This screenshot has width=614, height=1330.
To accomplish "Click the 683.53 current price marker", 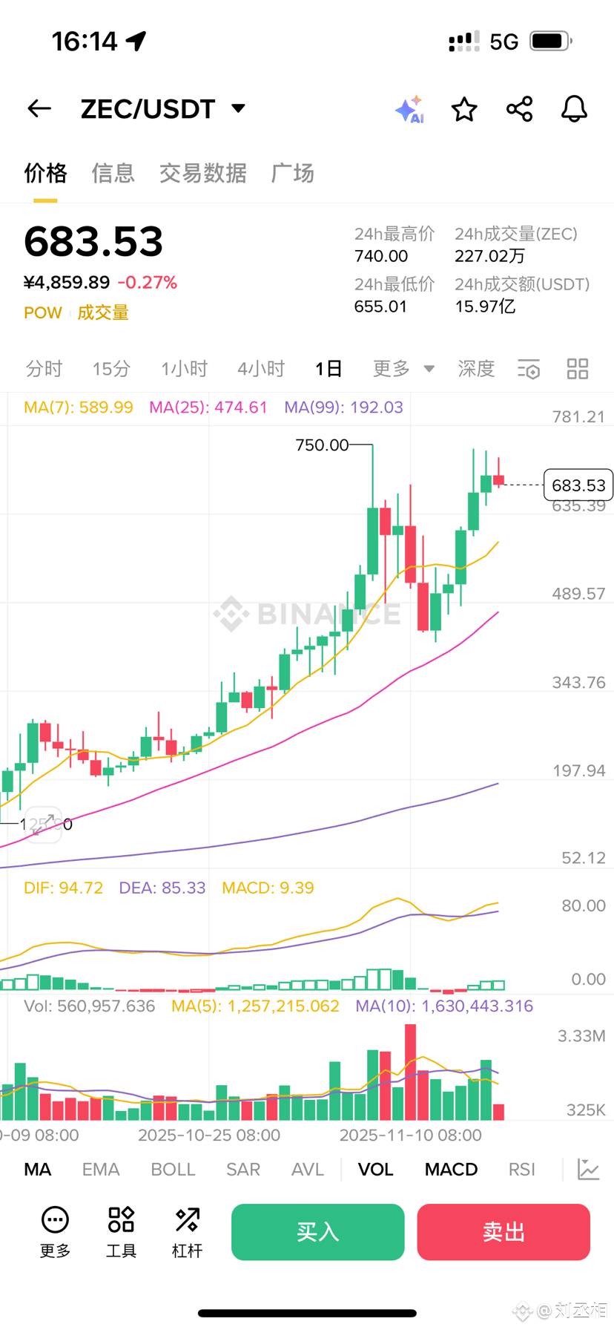I will pyautogui.click(x=578, y=485).
